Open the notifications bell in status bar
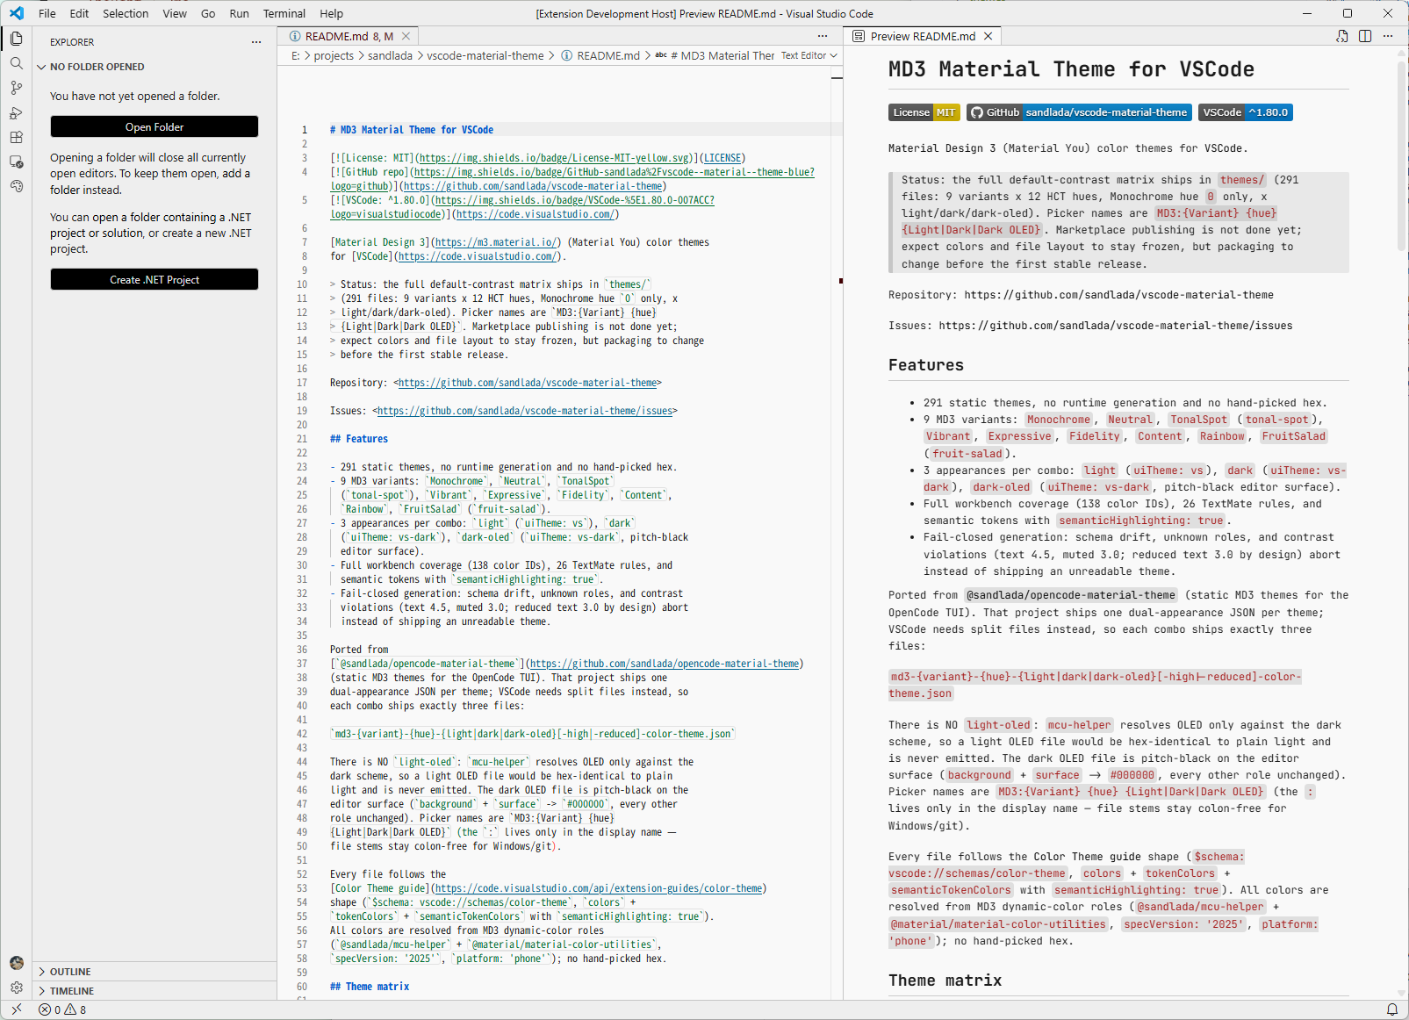Viewport: 1409px width, 1020px height. (x=1391, y=1009)
